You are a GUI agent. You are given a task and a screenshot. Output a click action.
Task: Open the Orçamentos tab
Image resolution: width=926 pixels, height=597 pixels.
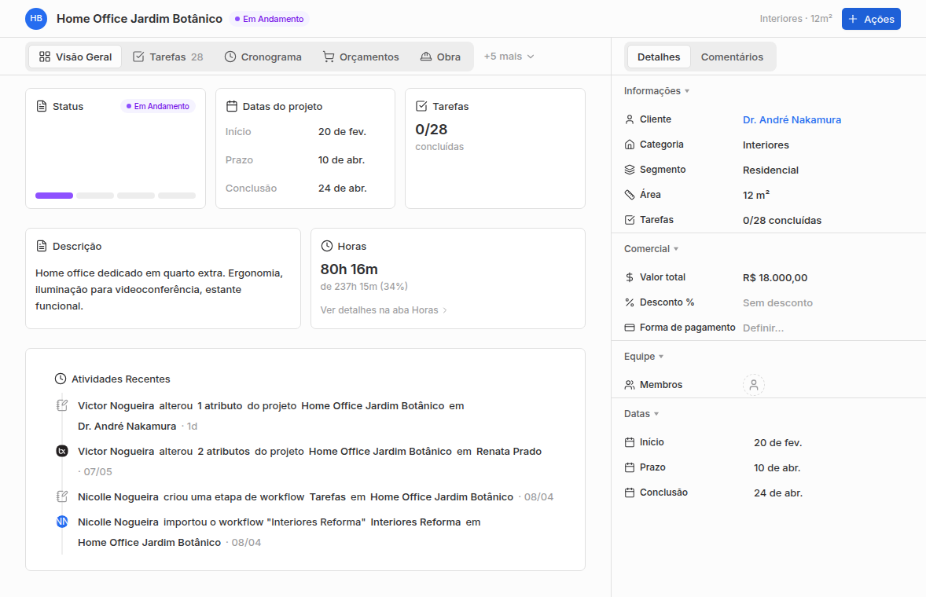click(x=361, y=57)
